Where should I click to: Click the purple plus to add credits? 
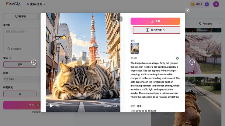[x=207, y=4]
